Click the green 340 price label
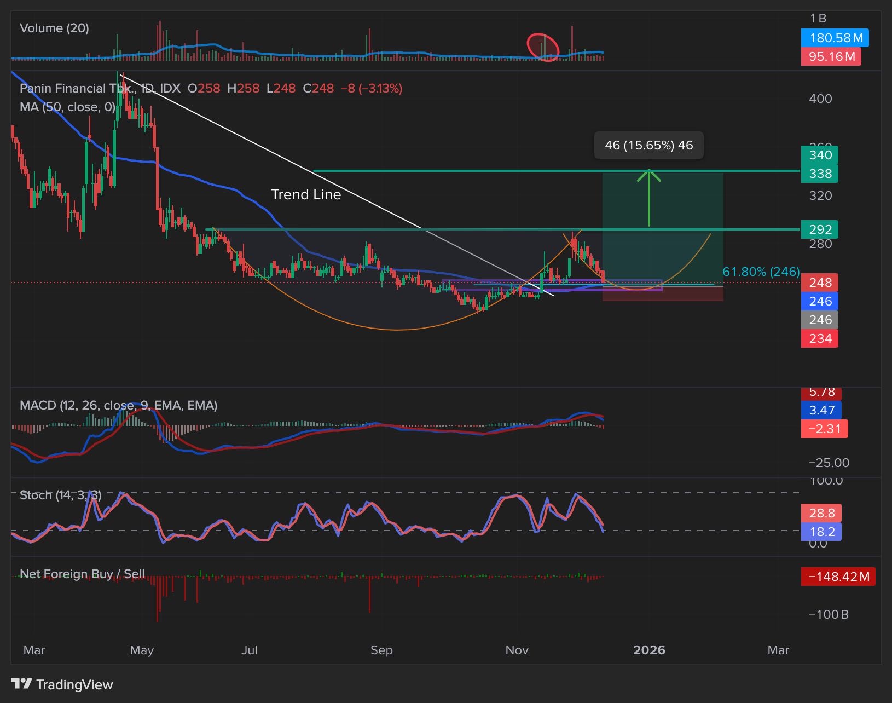 click(819, 155)
